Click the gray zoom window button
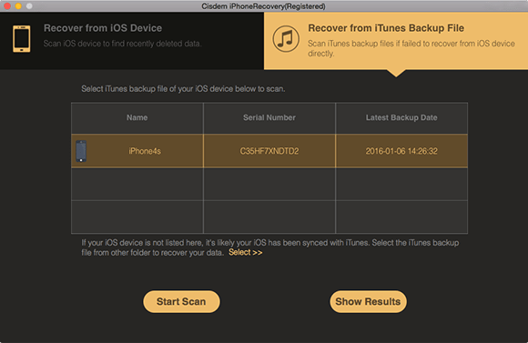Viewport: 528px width, 343px height. click(29, 6)
